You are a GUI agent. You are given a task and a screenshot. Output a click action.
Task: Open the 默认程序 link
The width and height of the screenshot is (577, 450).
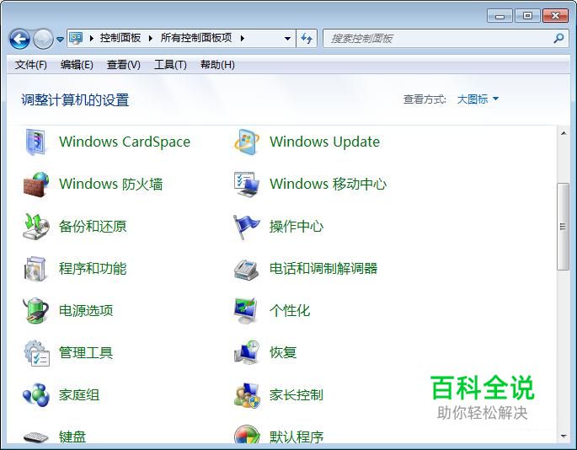click(297, 437)
